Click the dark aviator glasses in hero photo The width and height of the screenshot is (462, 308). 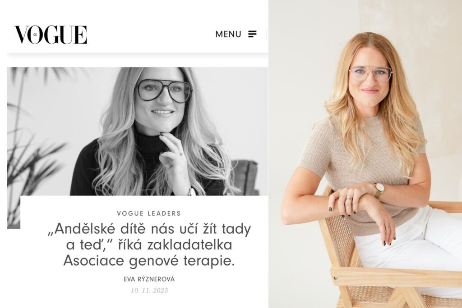click(x=164, y=91)
